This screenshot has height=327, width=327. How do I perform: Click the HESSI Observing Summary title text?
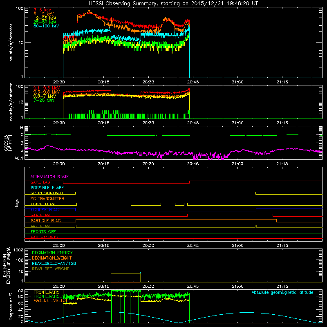click(x=173, y=4)
